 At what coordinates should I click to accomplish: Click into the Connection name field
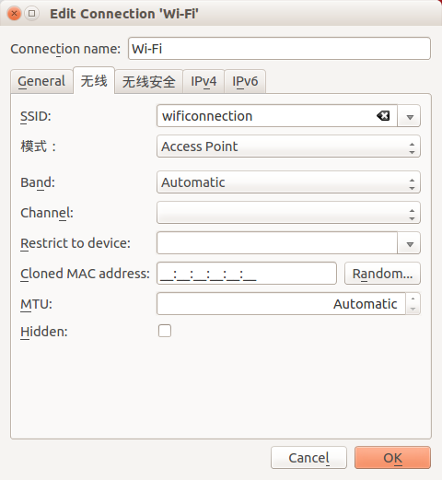click(x=279, y=49)
